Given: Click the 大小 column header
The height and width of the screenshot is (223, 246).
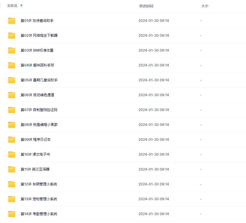Looking at the screenshot, I should pos(205,6).
